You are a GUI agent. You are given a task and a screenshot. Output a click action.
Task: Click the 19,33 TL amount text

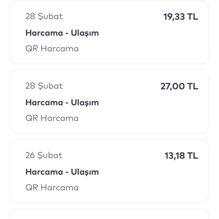(x=181, y=17)
